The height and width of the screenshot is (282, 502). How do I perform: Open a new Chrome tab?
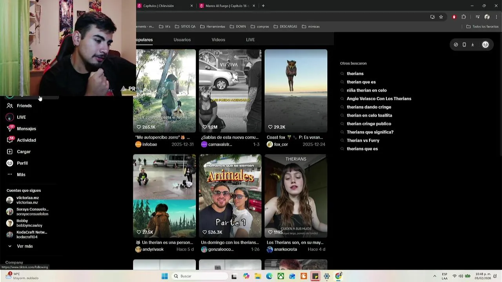[263, 6]
